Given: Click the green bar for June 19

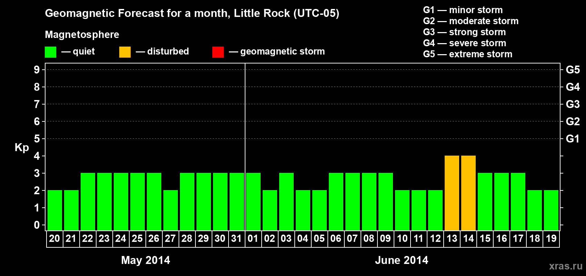Looking at the screenshot, I should 551,210.
